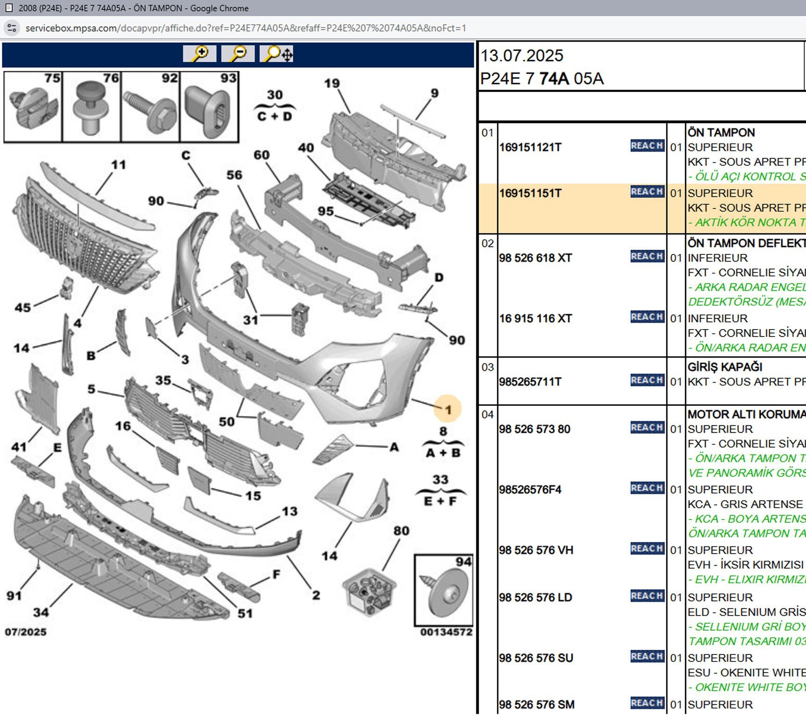Click callout number 19 in the diagram
This screenshot has height=717, width=806.
332,84
